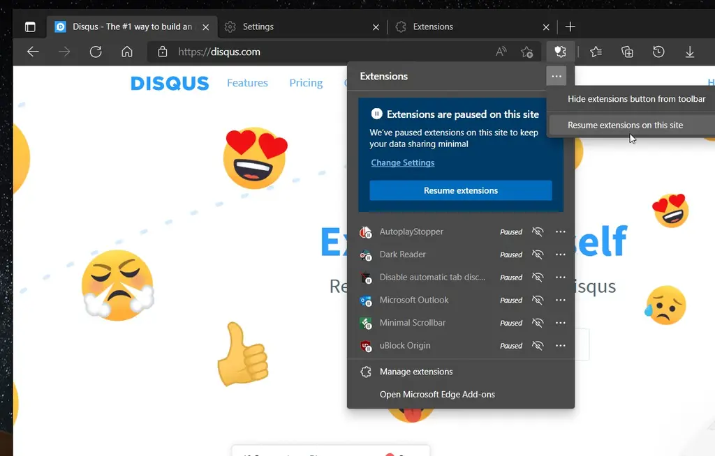Click the Extensions panel more options button
Screen dimensions: 715x456
(556, 76)
